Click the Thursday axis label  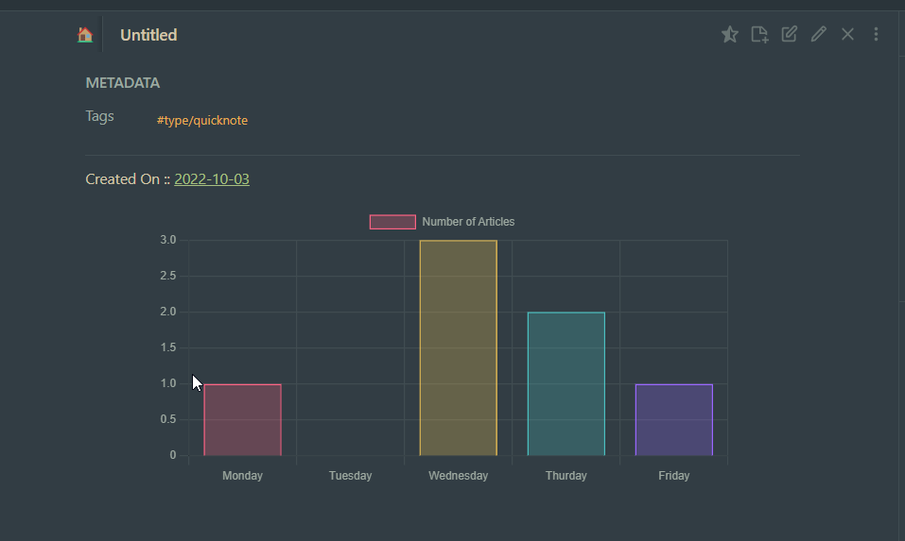pyautogui.click(x=566, y=476)
